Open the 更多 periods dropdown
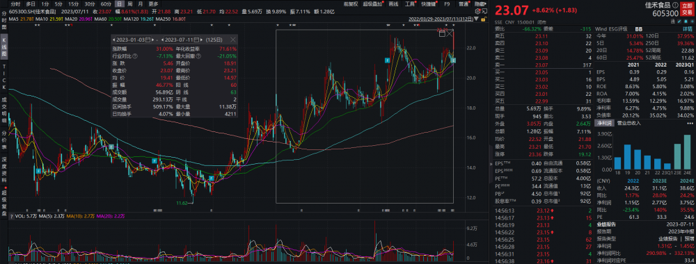The image size is (696, 264). pyautogui.click(x=153, y=3)
